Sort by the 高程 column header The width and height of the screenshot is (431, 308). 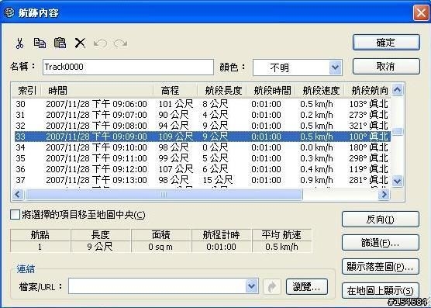point(175,91)
